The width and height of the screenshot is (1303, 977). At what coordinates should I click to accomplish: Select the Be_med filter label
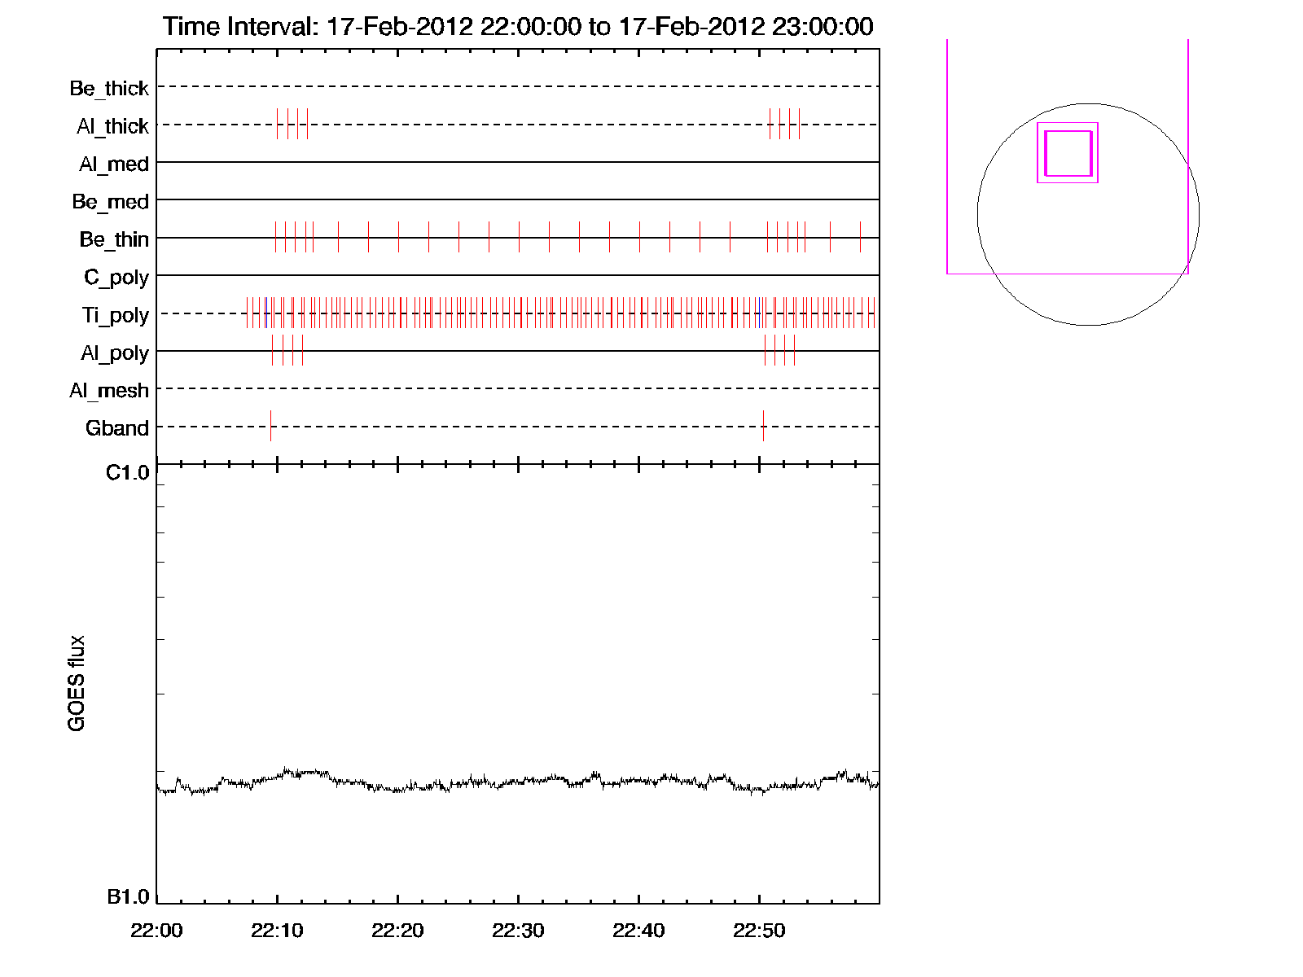[111, 201]
